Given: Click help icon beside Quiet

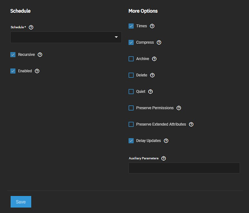Looking at the screenshot, I should pyautogui.click(x=150, y=92).
